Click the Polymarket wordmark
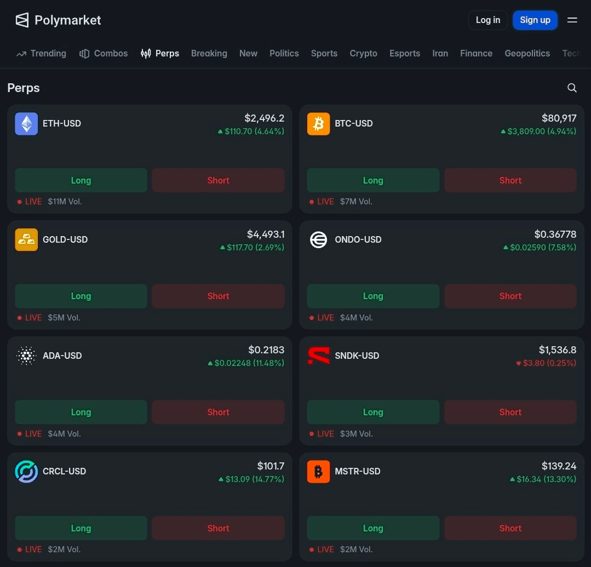591x567 pixels. [x=68, y=20]
